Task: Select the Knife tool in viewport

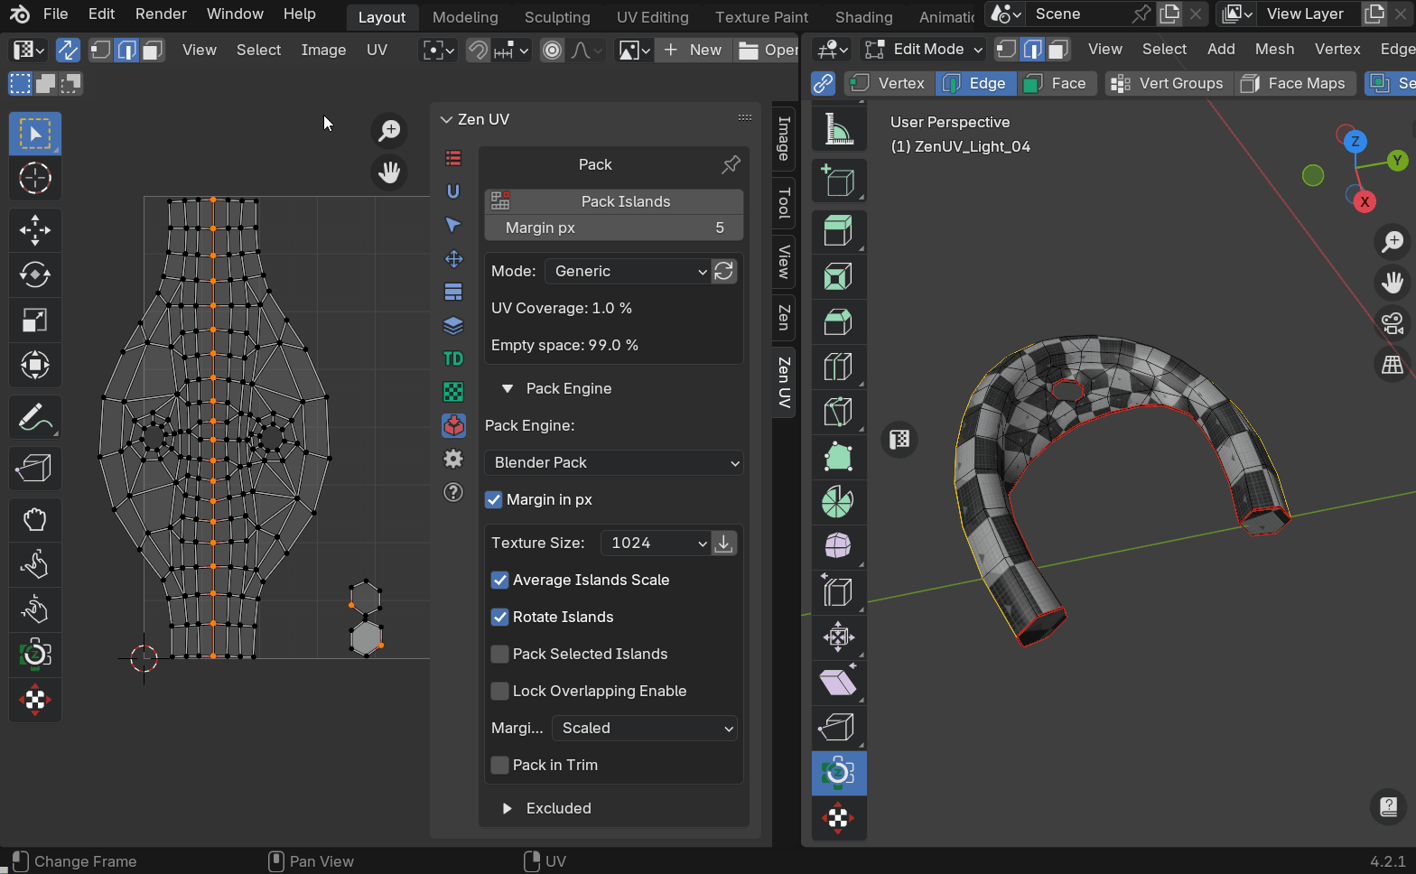Action: 839,413
